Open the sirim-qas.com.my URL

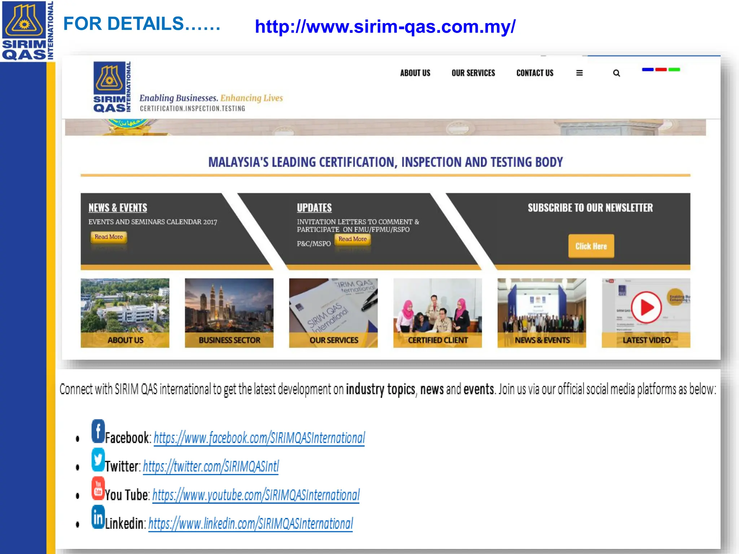click(x=385, y=27)
